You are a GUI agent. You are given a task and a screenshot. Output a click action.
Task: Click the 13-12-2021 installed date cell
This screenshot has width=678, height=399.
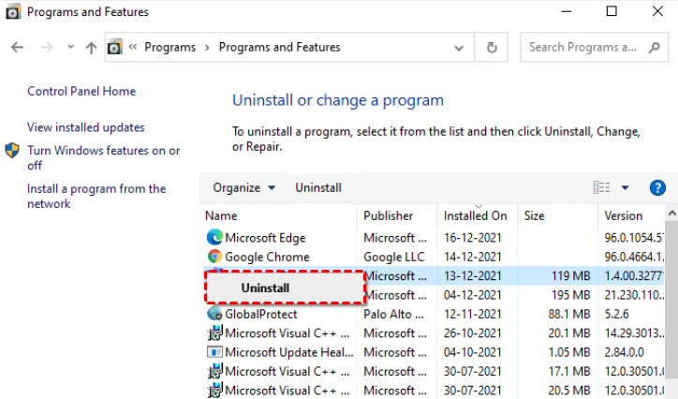pos(472,275)
